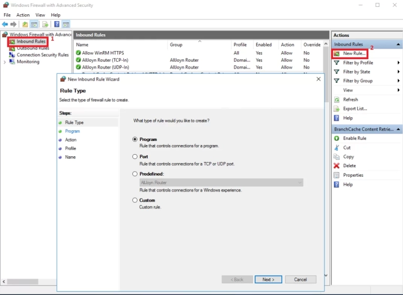This screenshot has width=403, height=295.
Task: Click the Back arrow in the toolbar
Action: [x=5, y=24]
